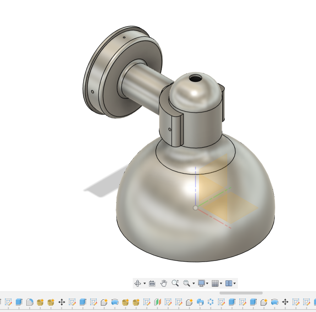
Task: Expand the Display Settings dropdown arrow
Action: click(x=207, y=283)
